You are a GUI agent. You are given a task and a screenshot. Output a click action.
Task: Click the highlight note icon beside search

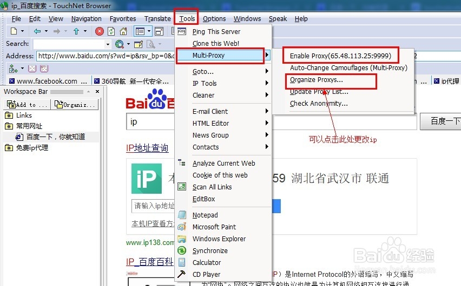pos(138,44)
